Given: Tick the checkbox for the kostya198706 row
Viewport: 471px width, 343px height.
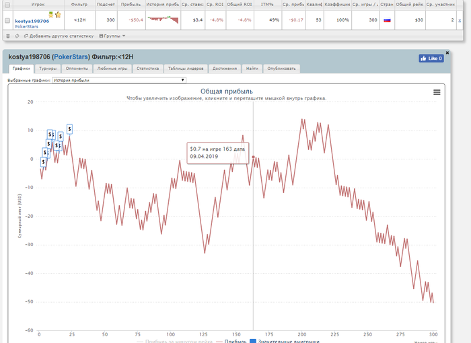Looking at the screenshot, I should (x=7, y=20).
